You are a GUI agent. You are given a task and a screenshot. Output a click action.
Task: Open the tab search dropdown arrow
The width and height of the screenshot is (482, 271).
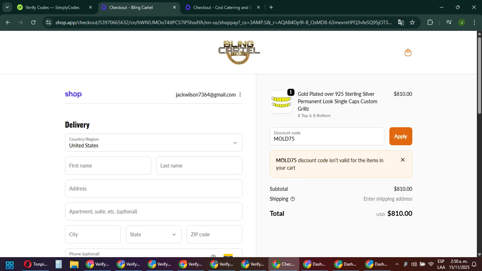point(7,7)
